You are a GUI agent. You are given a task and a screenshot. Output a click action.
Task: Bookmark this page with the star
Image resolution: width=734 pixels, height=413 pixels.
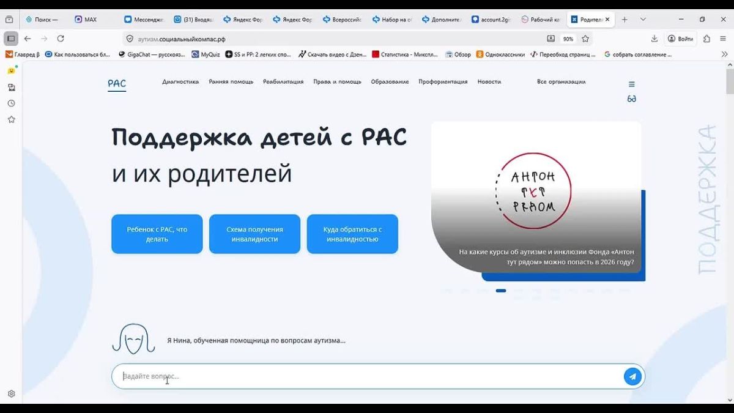(x=585, y=39)
